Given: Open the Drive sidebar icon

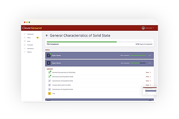Looking at the screenshot, I should (25, 41).
